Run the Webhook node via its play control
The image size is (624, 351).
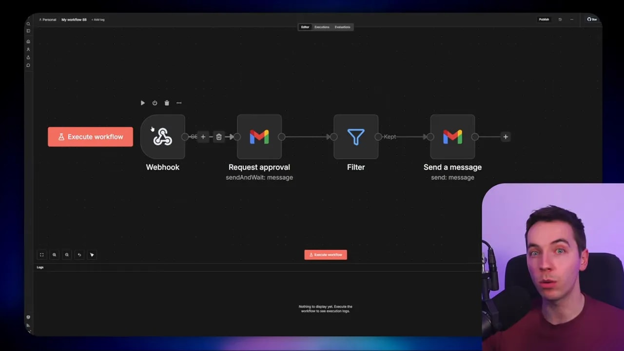pyautogui.click(x=142, y=103)
